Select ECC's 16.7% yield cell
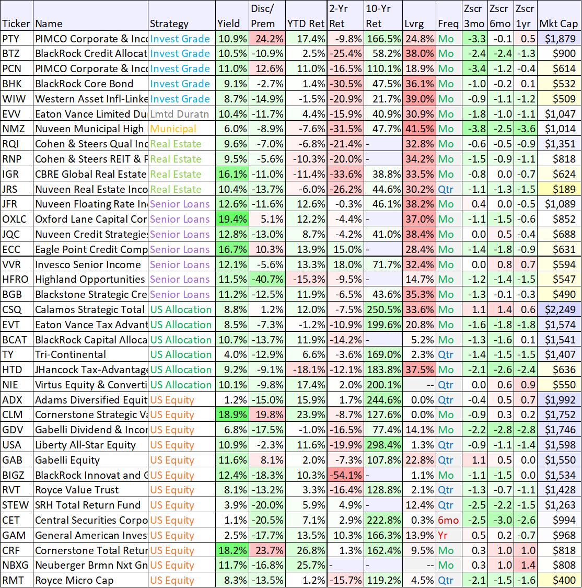The width and height of the screenshot is (582, 588). coord(232,249)
